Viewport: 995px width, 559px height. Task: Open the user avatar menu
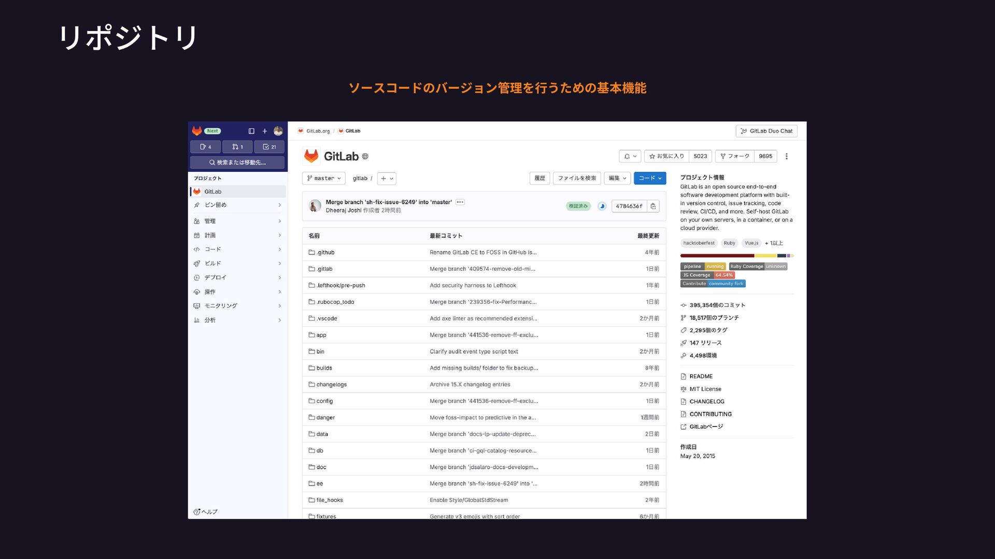[278, 131]
